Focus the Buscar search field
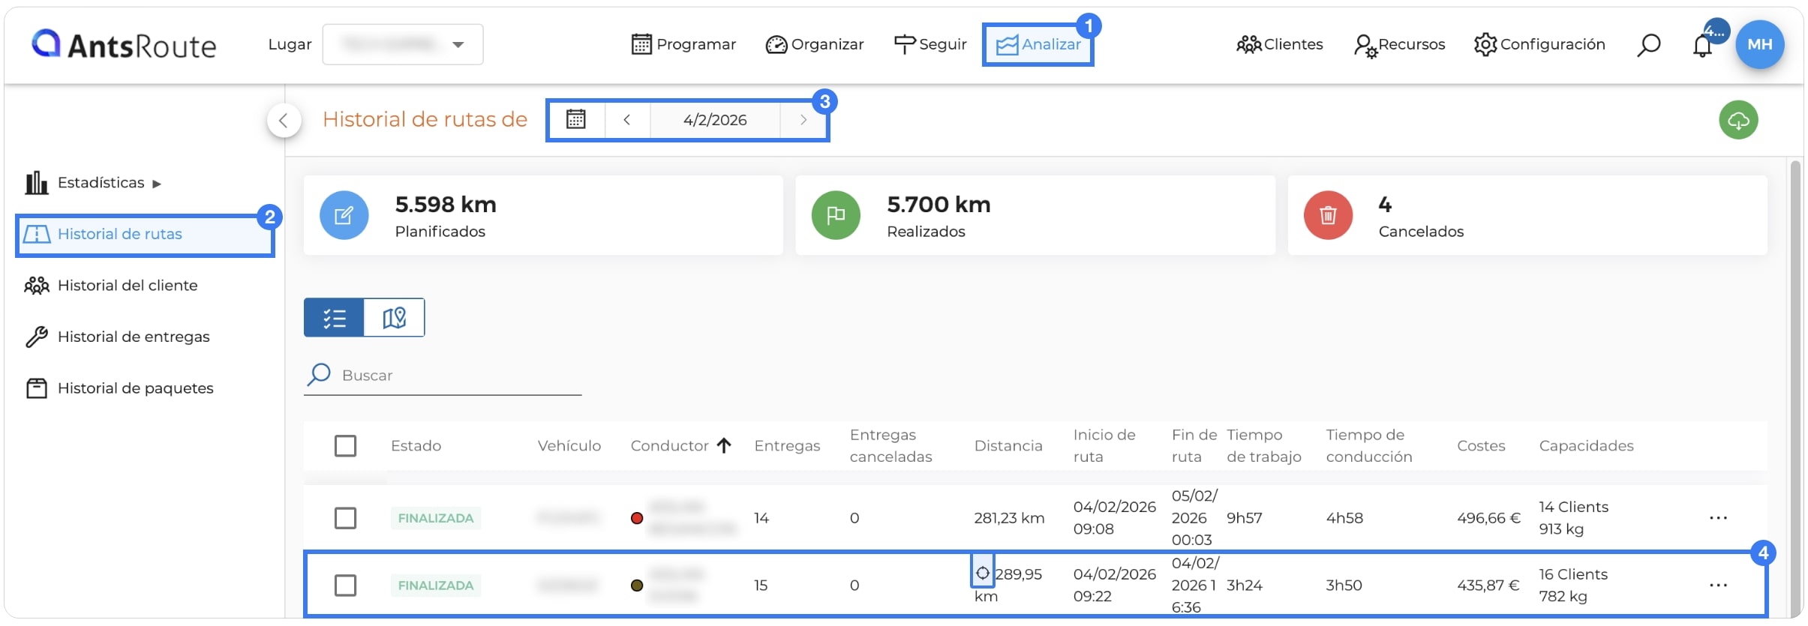This screenshot has height=626, width=1808. [443, 376]
